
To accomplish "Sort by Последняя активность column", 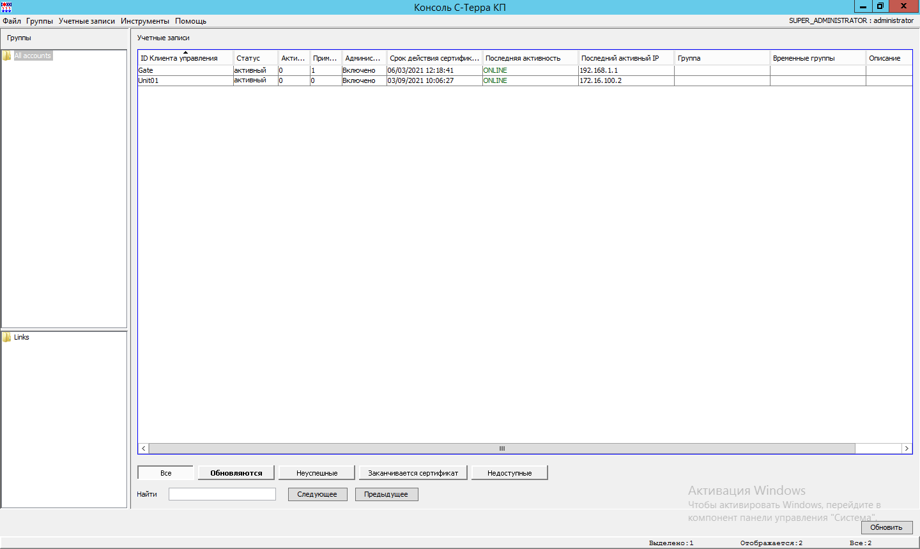I will (x=530, y=58).
